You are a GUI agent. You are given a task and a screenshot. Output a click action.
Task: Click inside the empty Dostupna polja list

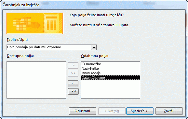point(36,80)
